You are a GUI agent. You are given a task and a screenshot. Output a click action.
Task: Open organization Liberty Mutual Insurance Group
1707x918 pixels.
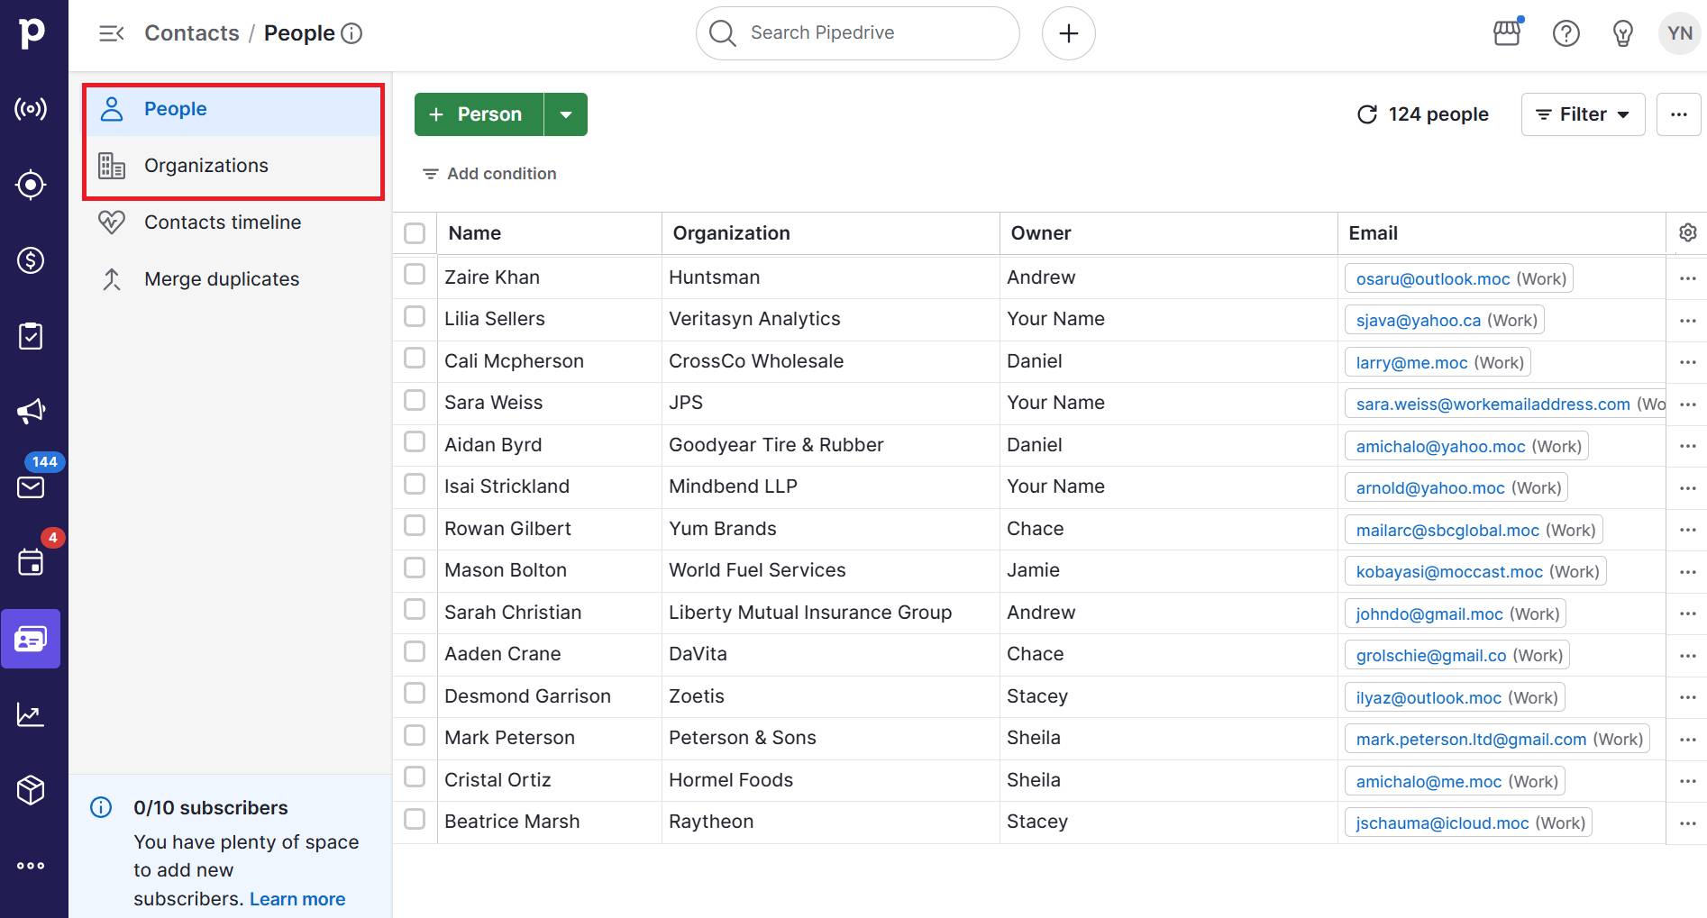click(810, 613)
